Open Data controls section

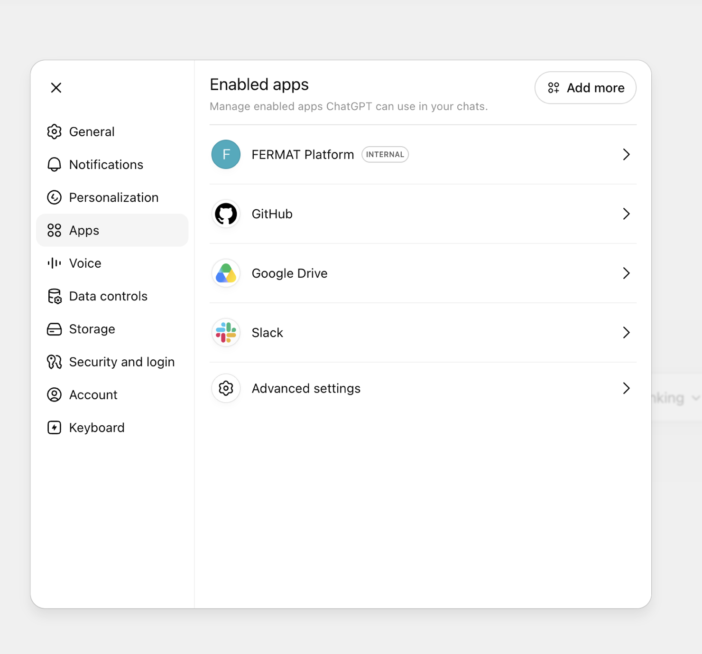(112, 296)
